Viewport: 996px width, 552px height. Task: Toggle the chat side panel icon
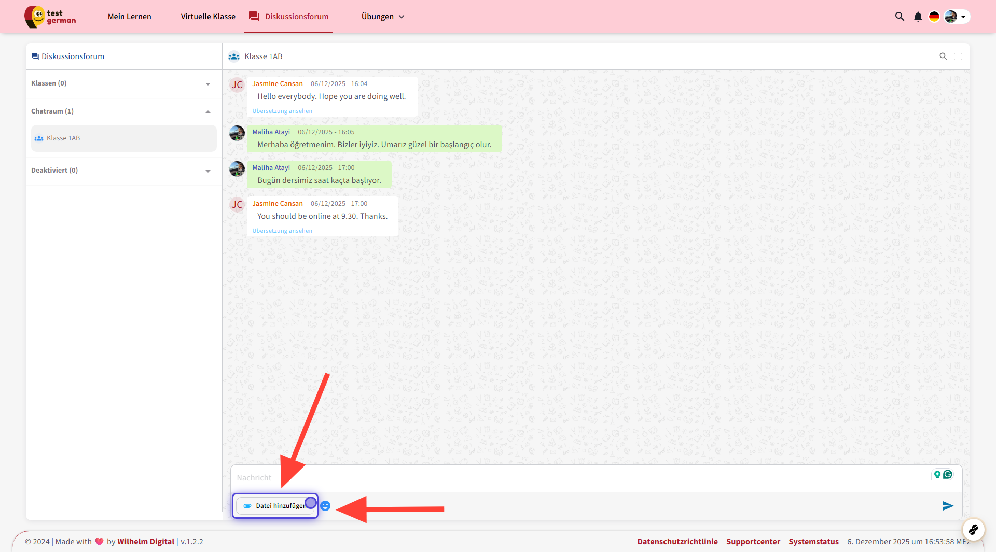[x=958, y=56]
